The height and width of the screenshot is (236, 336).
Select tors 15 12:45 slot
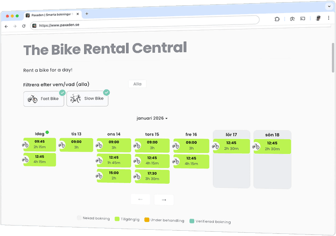point(152,161)
